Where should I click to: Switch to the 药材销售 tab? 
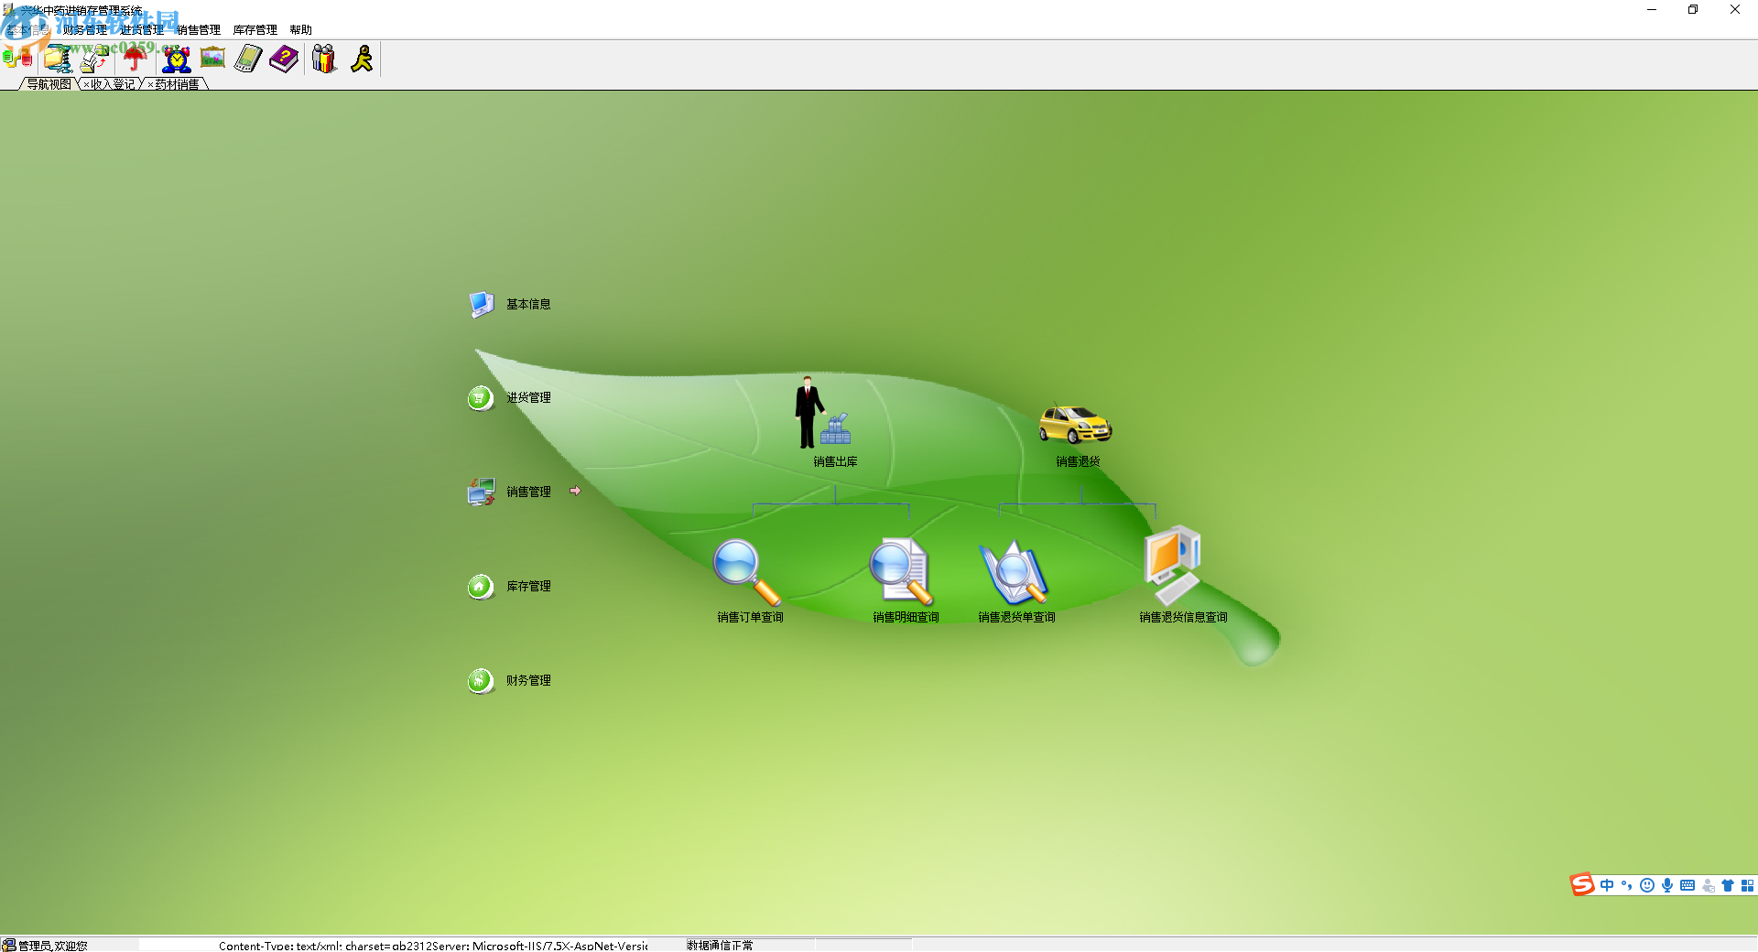177,84
